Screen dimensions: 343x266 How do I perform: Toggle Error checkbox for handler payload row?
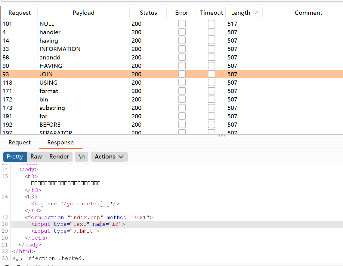[x=182, y=32]
